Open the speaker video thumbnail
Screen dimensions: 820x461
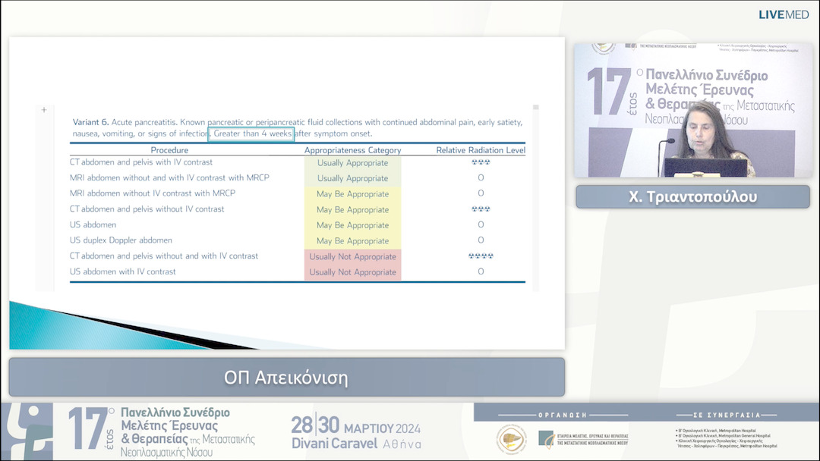pyautogui.click(x=692, y=110)
